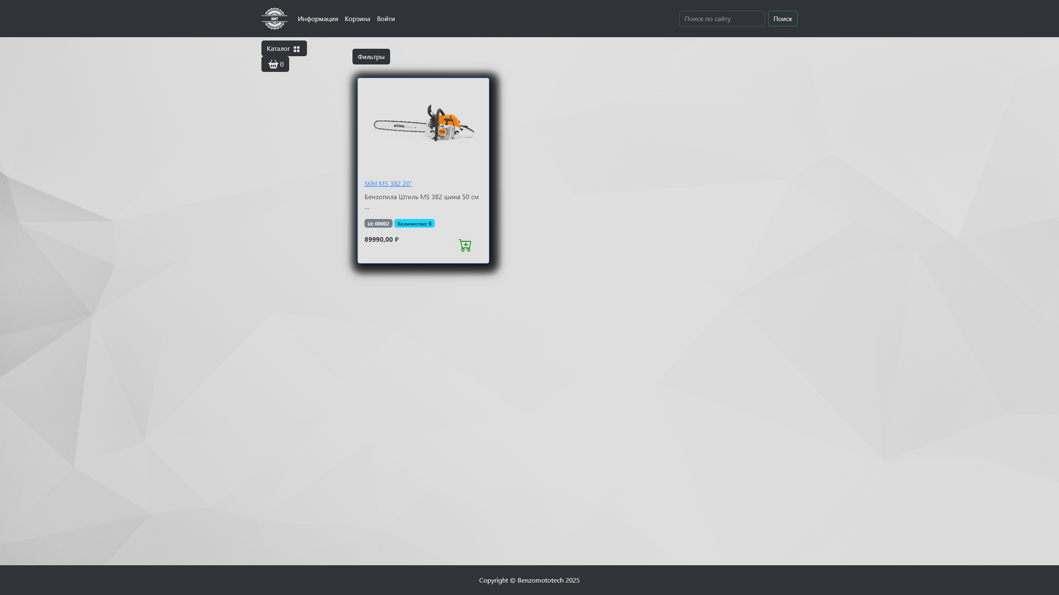Click the БМТ saw-blade logo

tap(274, 19)
